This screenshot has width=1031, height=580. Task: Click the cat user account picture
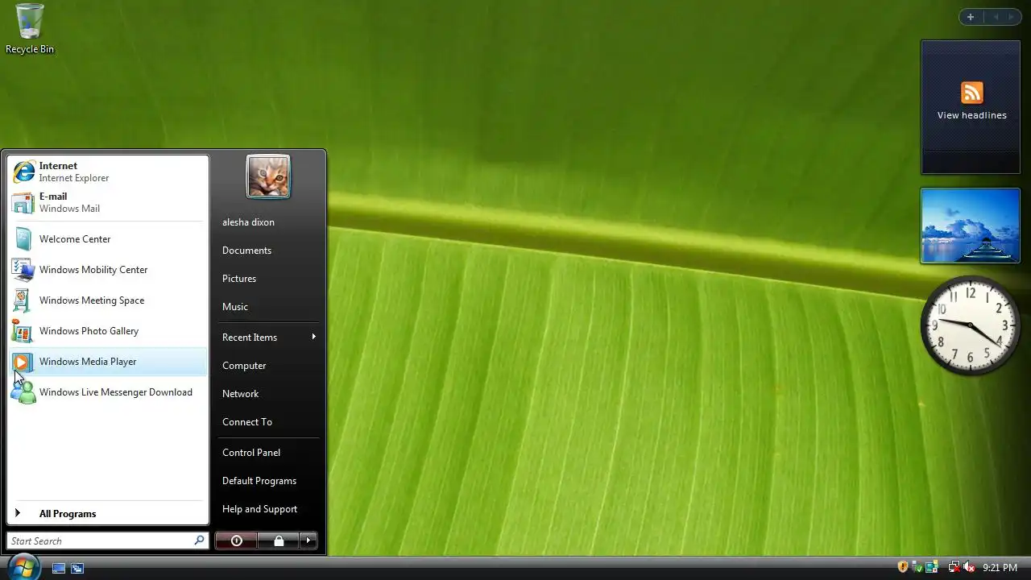[x=268, y=176]
